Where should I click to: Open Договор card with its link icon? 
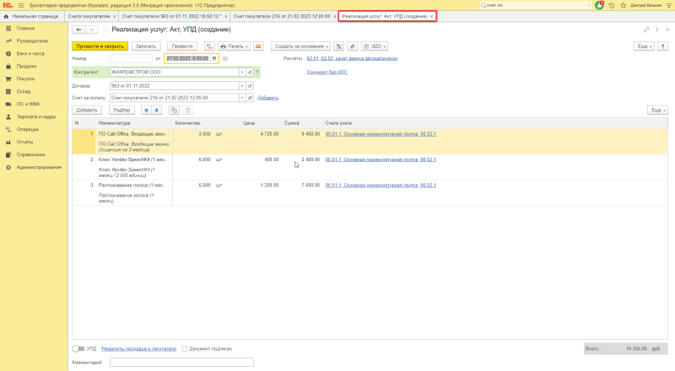click(x=250, y=86)
